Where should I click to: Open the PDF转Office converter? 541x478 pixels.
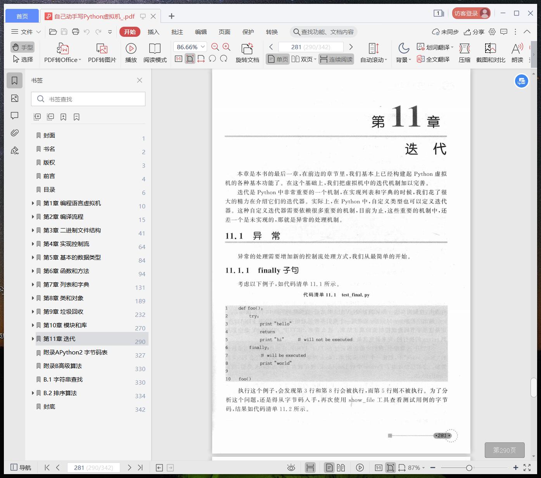(62, 53)
